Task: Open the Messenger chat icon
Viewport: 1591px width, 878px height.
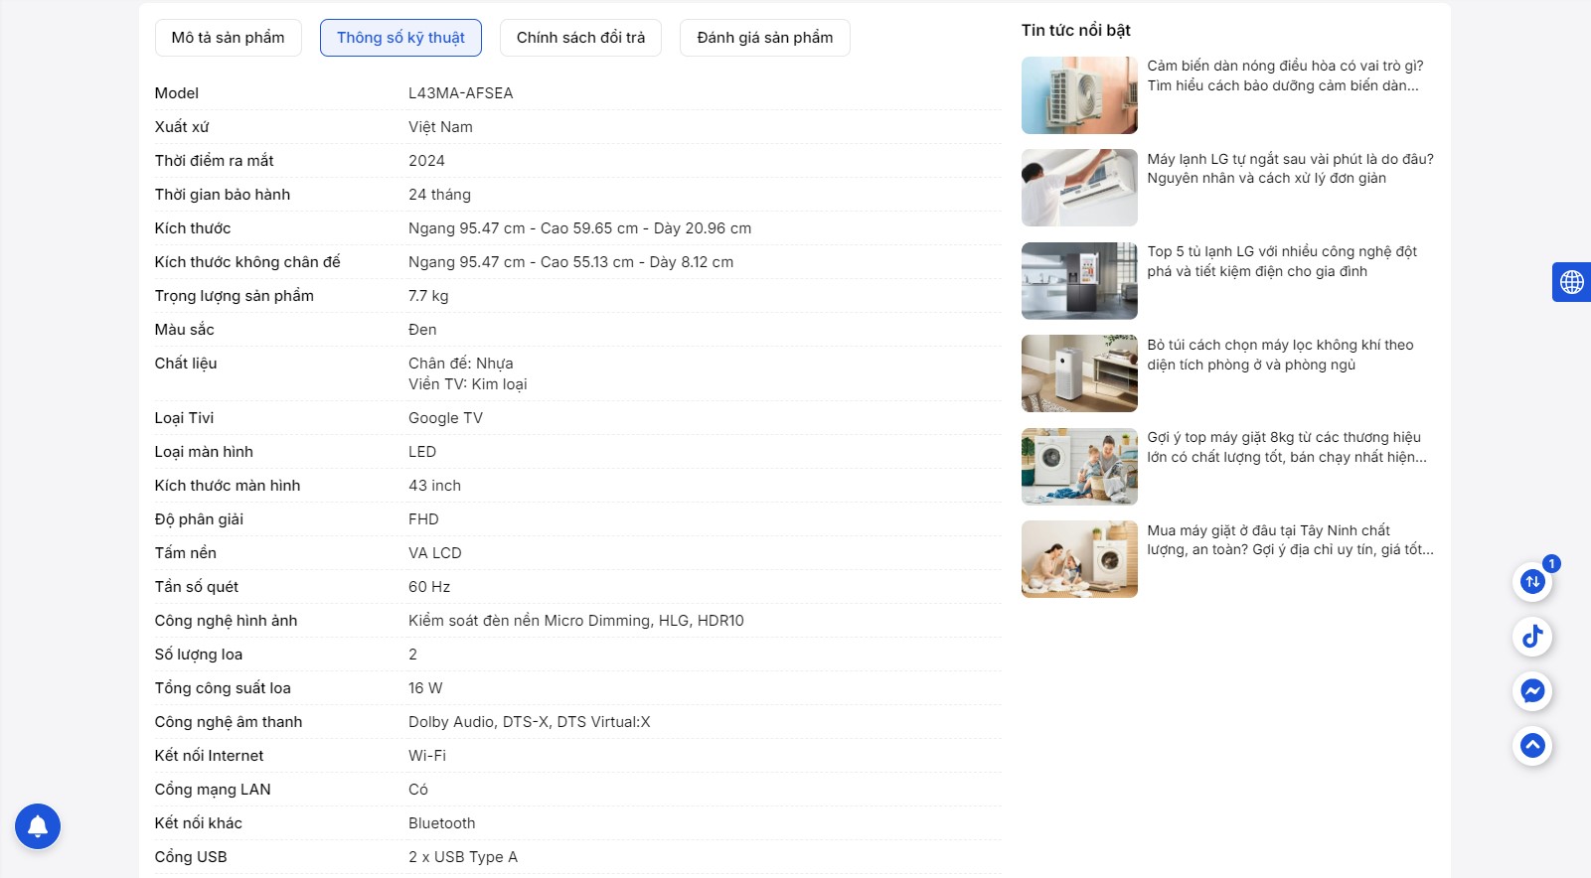Action: pyautogui.click(x=1532, y=690)
